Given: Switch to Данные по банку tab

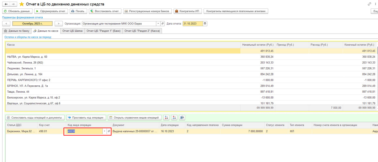Looking at the screenshot, I should point(17,31).
